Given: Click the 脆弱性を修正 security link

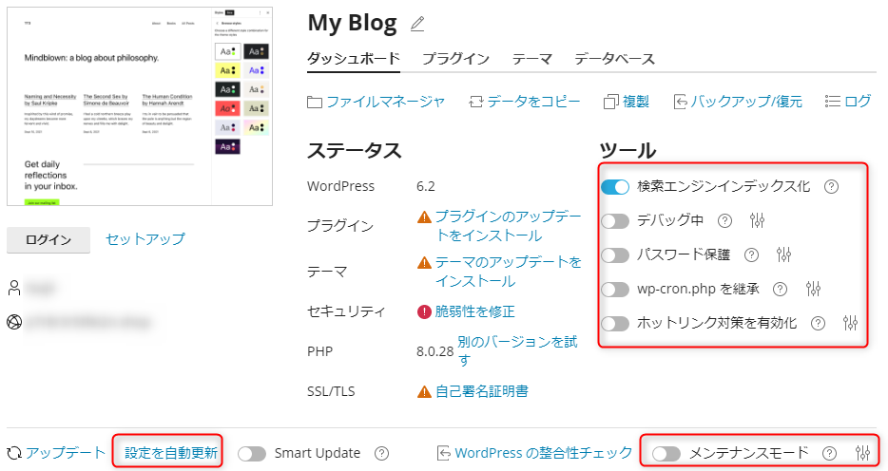Looking at the screenshot, I should 475,311.
